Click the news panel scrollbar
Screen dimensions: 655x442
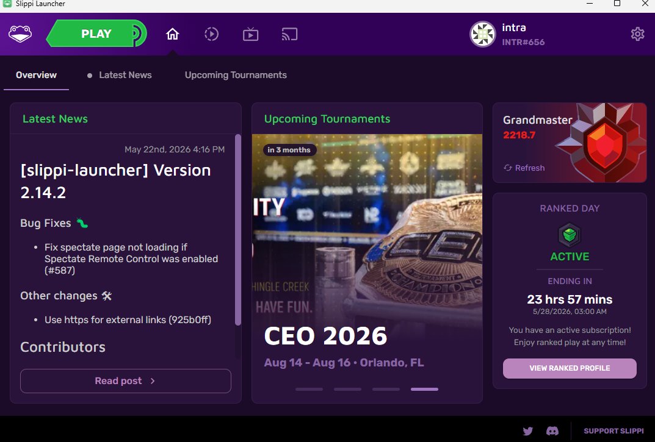click(238, 230)
